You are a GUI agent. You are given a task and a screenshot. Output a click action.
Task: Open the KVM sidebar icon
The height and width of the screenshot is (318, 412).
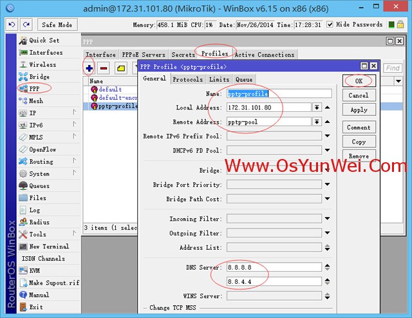tap(23, 271)
